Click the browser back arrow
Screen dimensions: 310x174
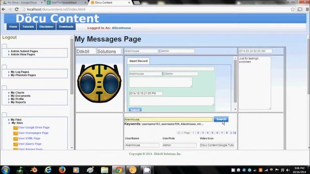[3, 9]
